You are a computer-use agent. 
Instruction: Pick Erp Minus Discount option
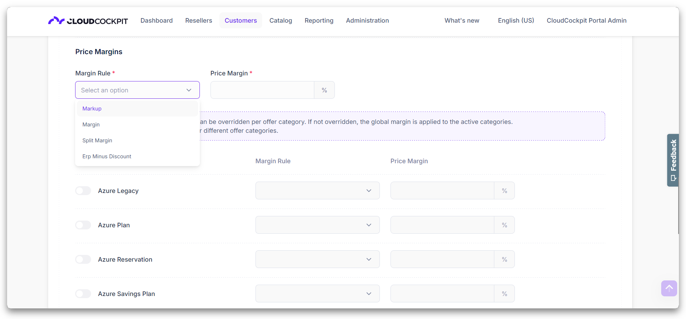click(107, 156)
